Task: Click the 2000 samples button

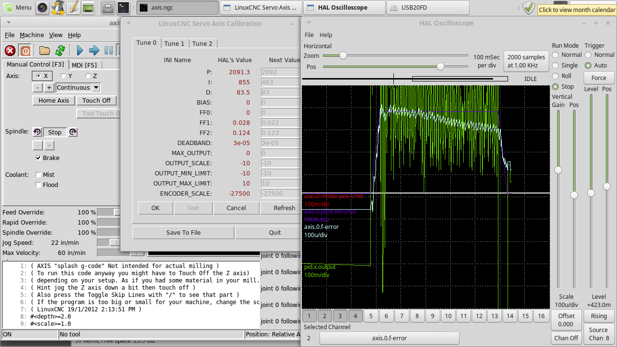Action: click(526, 61)
